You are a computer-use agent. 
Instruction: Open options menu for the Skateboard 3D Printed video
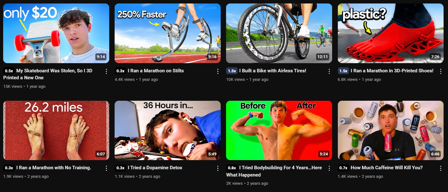coord(106,71)
